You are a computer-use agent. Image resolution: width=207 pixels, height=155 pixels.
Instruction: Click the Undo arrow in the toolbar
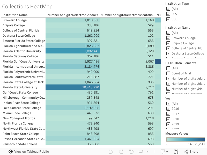point(111,152)
